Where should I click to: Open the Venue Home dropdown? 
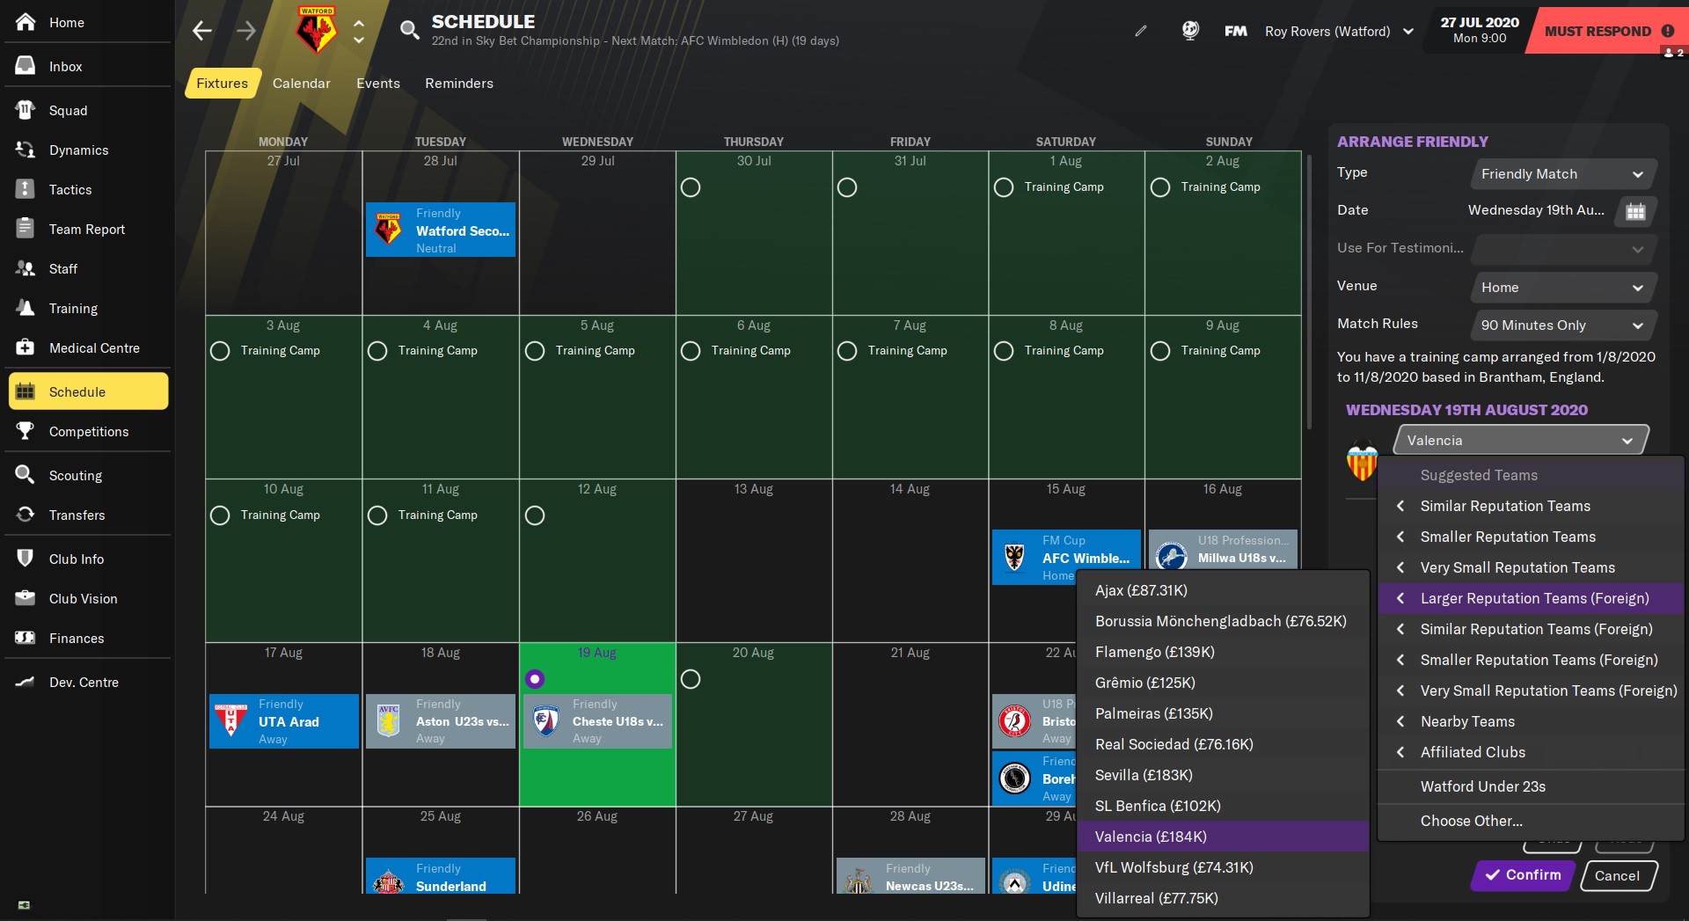point(1563,288)
